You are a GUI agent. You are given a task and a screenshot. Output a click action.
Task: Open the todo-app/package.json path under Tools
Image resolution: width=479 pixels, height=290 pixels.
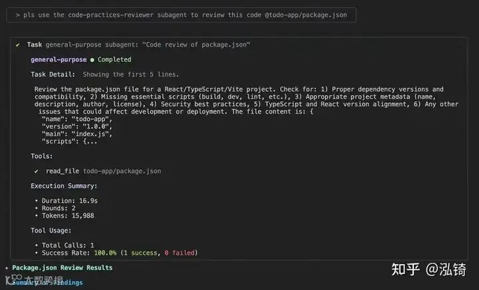tap(122, 171)
